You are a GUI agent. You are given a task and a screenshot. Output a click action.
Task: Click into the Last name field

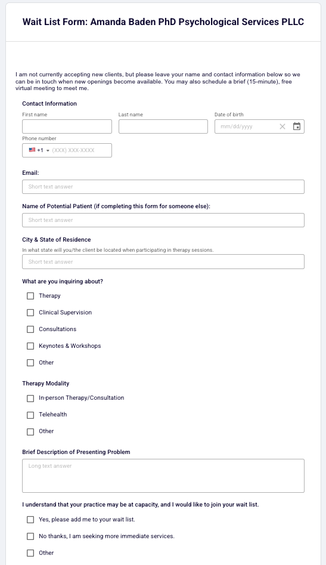pos(163,126)
